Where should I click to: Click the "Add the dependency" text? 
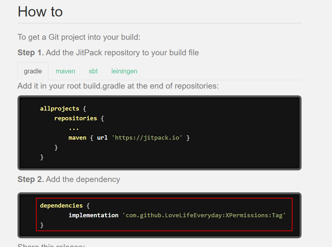pyautogui.click(x=83, y=179)
